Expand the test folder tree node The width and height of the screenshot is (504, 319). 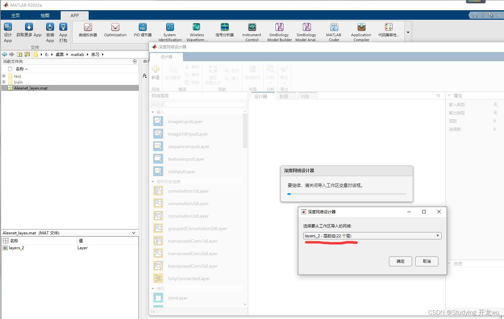(x=4, y=76)
